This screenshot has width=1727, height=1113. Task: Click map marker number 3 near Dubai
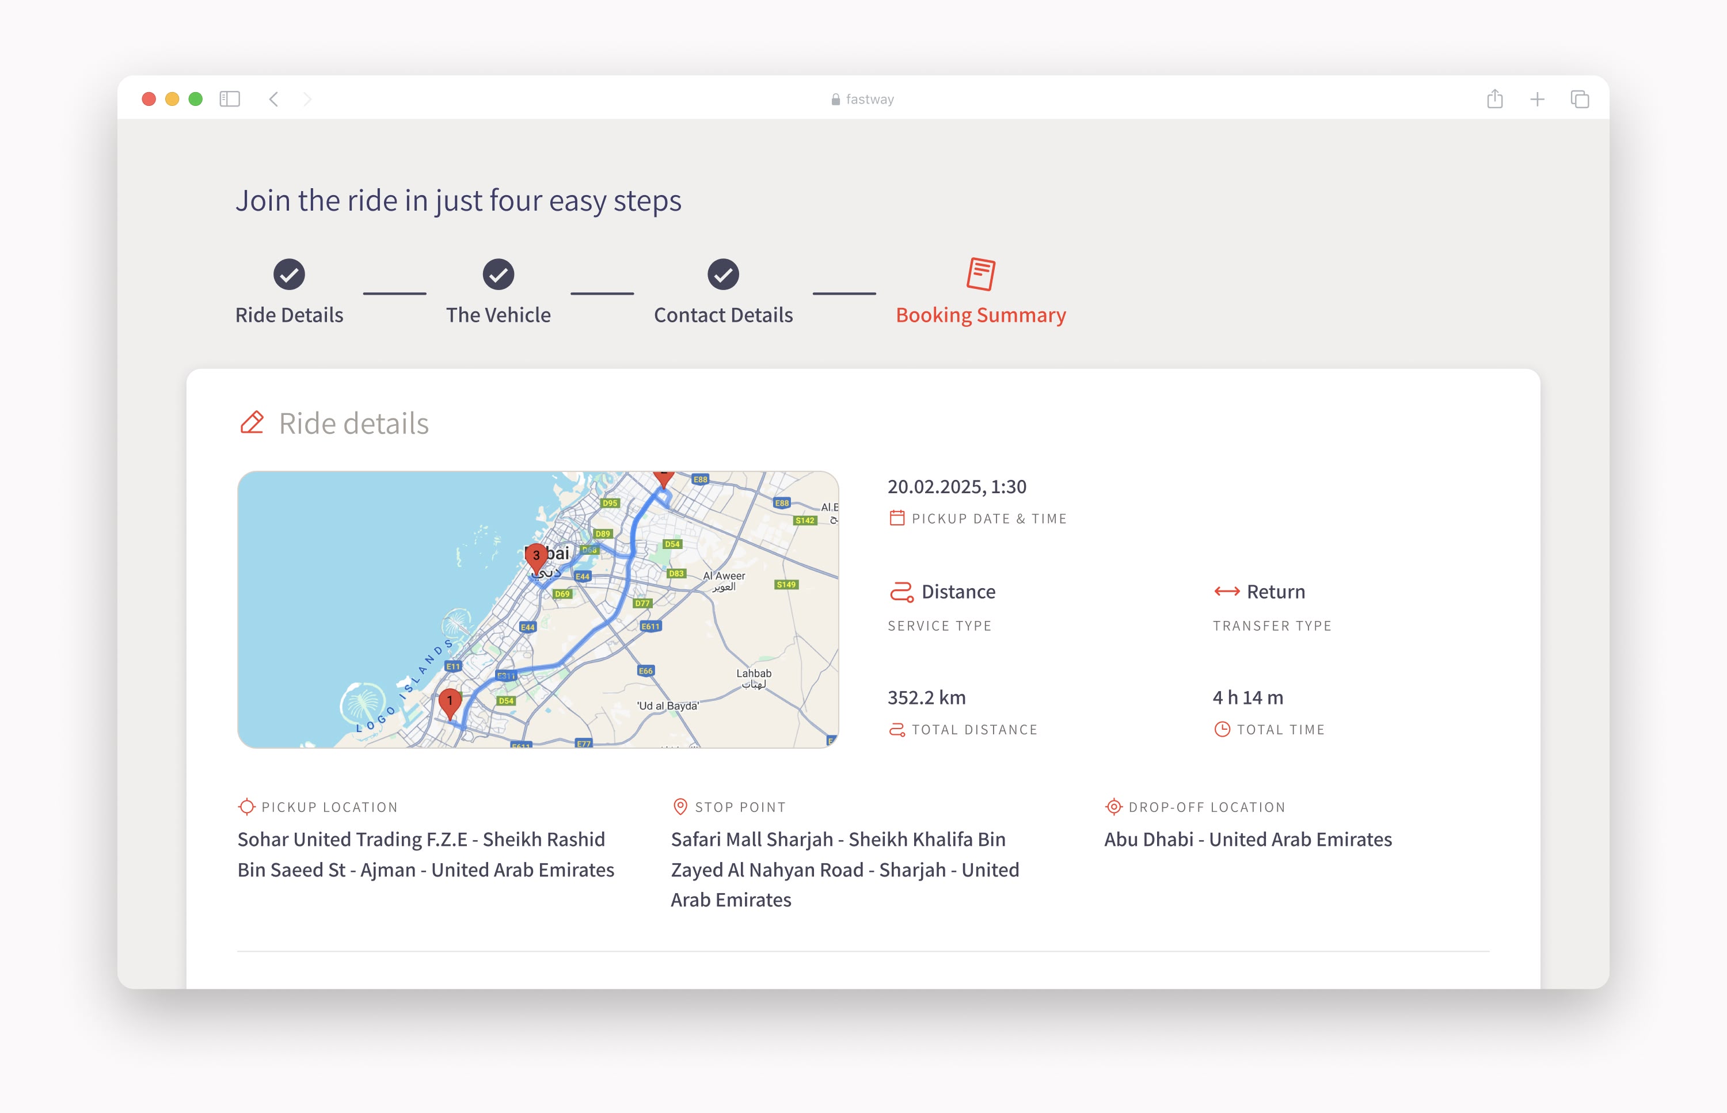click(536, 556)
